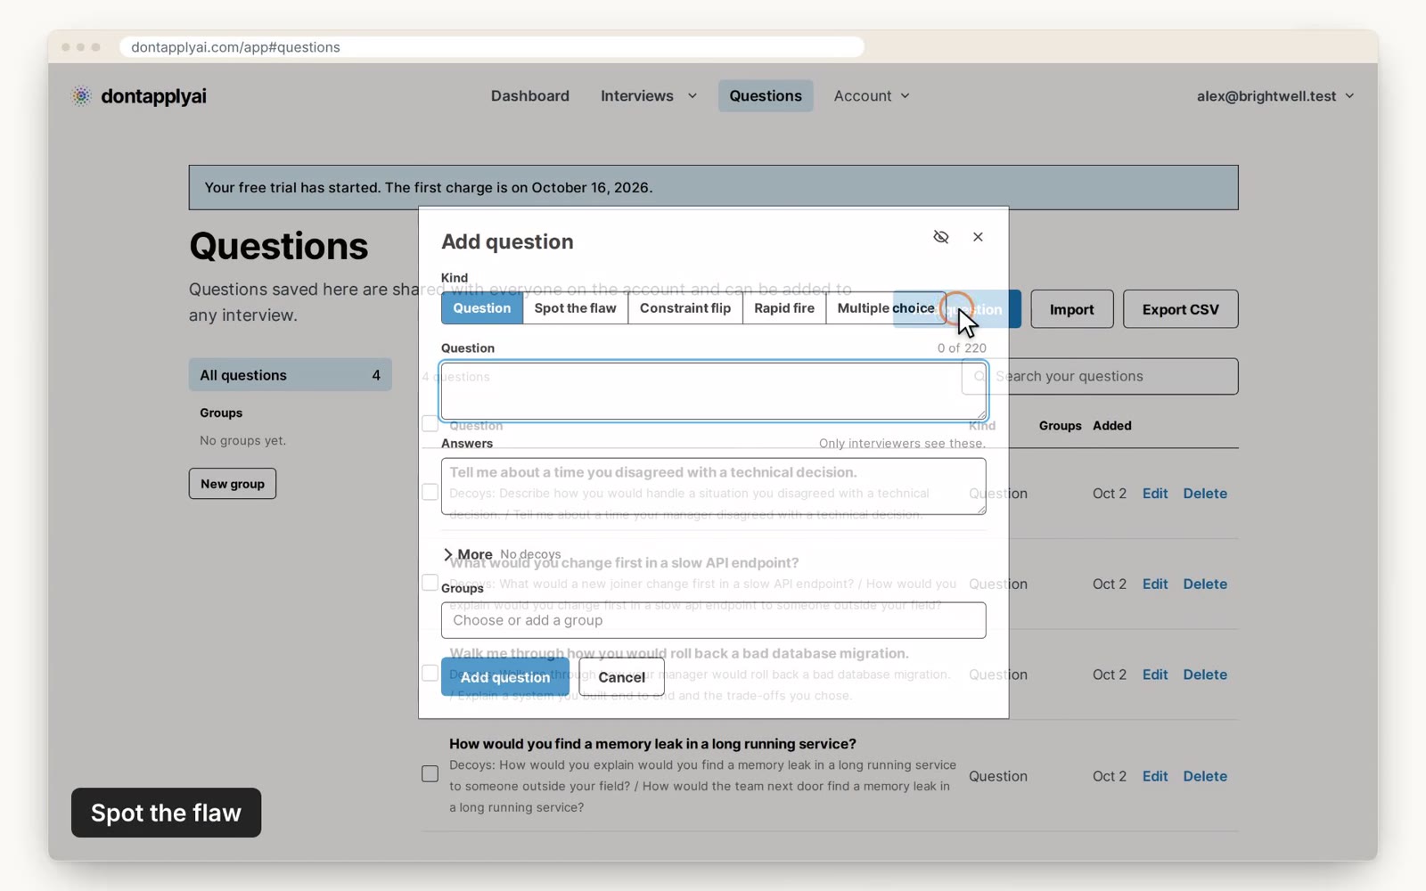Screen dimensions: 1426x891
Task: Open the Questions nav tab
Action: [766, 96]
